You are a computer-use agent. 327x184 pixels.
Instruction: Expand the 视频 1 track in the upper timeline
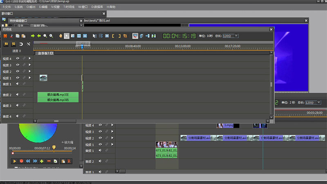point(30,78)
